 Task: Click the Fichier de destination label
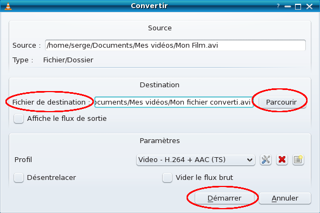coord(51,102)
